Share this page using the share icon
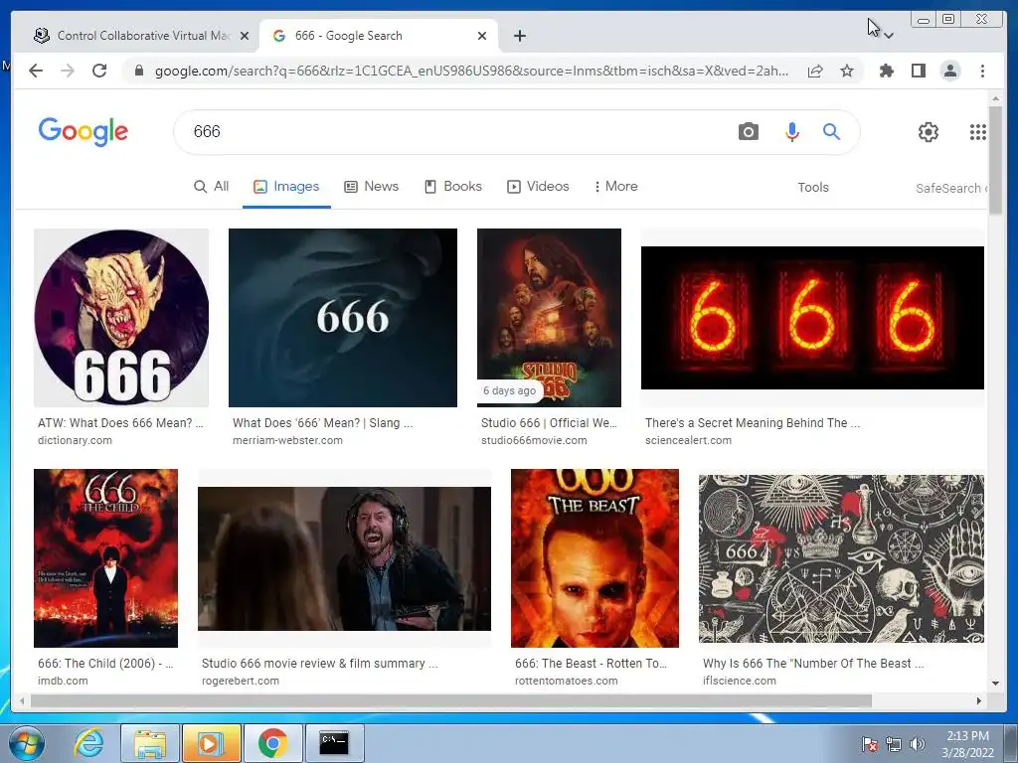The height and width of the screenshot is (763, 1018). click(815, 71)
